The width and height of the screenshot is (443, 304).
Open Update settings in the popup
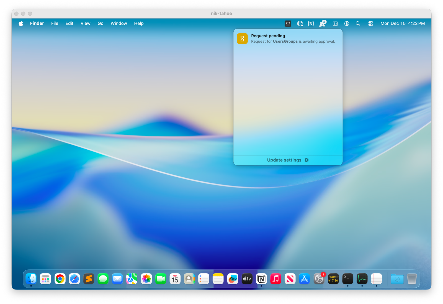coord(284,160)
